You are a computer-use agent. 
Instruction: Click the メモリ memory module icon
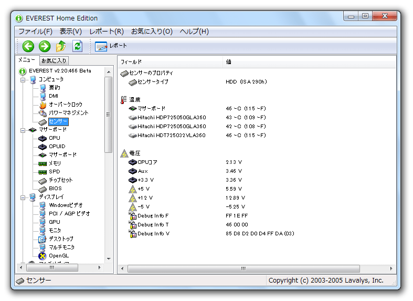[x=42, y=164]
